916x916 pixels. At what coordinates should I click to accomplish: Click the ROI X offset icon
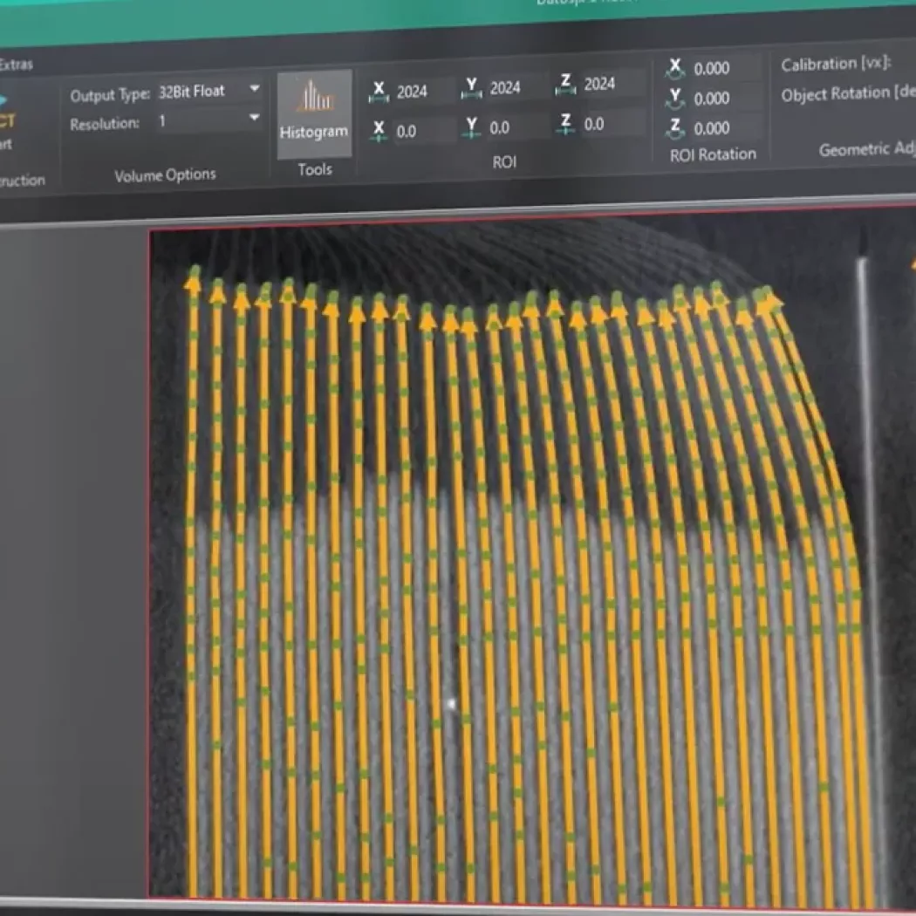pyautogui.click(x=379, y=131)
